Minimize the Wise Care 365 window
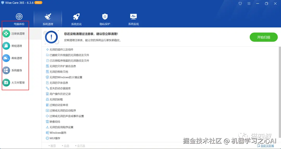The image size is (281, 149). (x=258, y=4)
